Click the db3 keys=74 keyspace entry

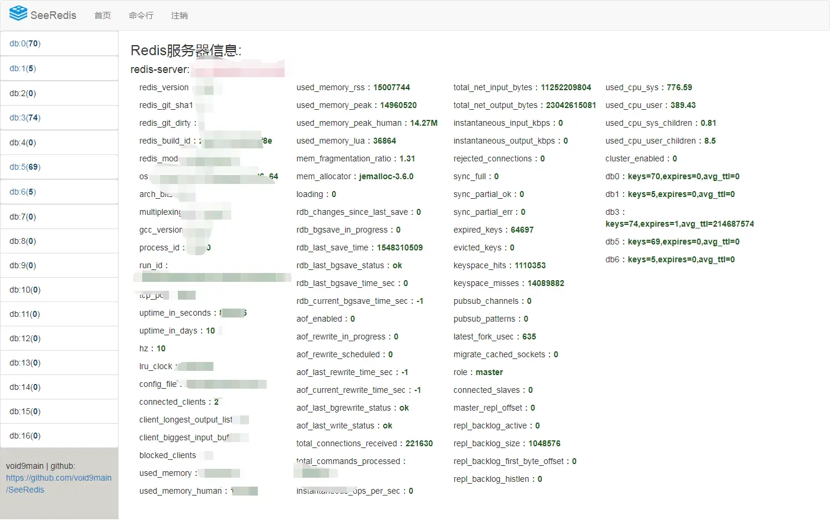point(679,218)
